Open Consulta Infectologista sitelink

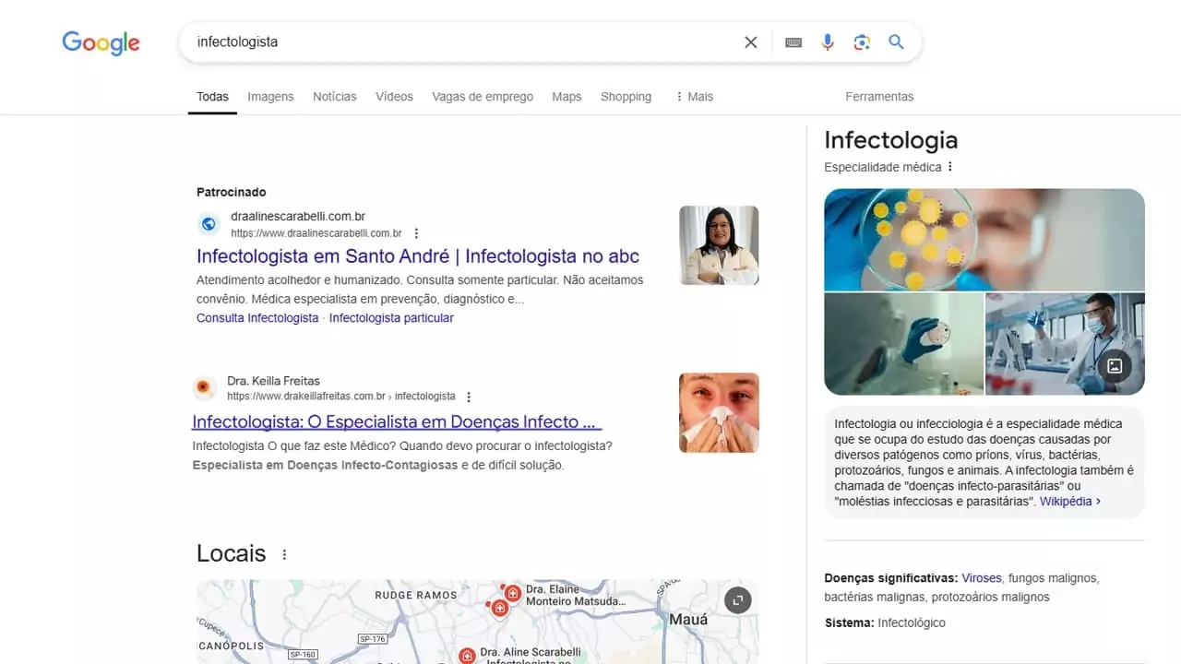[257, 318]
